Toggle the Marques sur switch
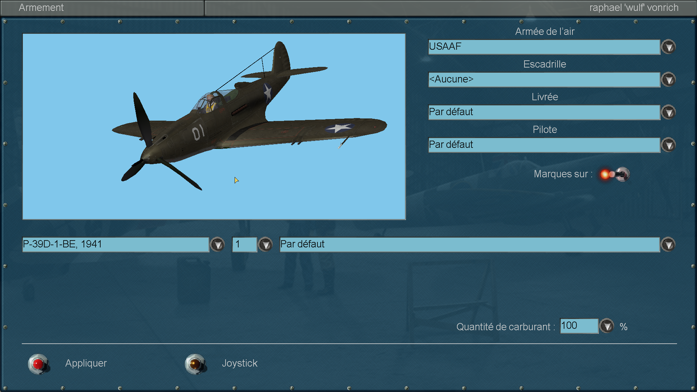This screenshot has width=697, height=392. click(x=615, y=174)
